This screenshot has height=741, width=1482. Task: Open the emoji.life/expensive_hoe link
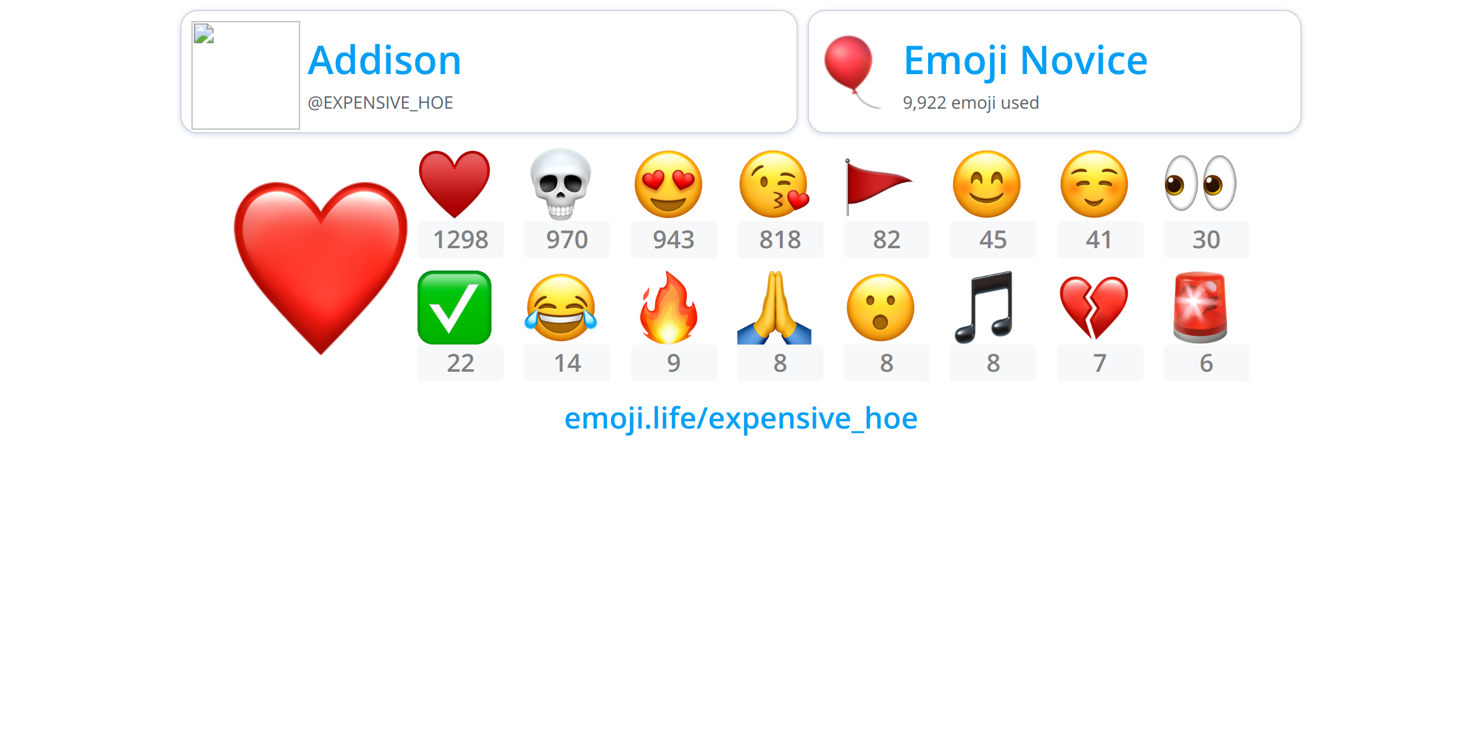coord(741,419)
